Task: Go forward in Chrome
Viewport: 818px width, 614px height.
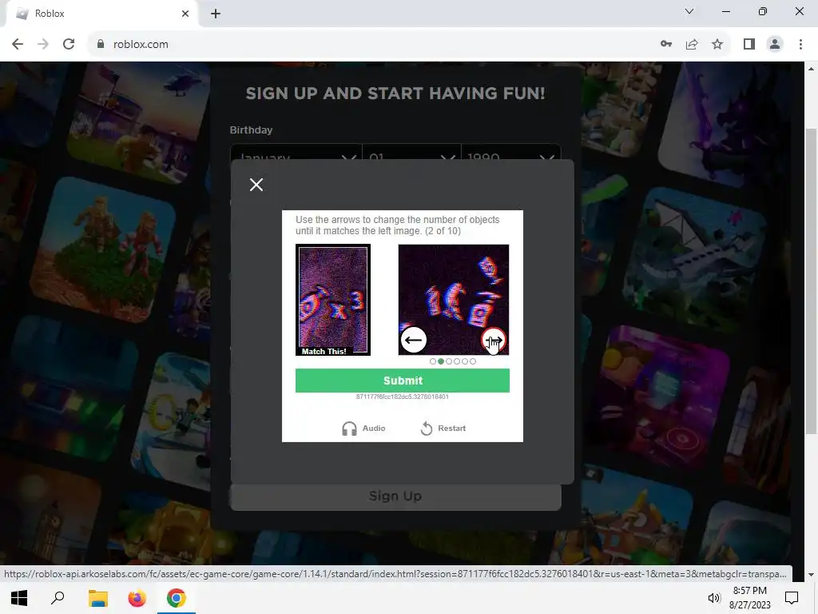Action: click(43, 45)
